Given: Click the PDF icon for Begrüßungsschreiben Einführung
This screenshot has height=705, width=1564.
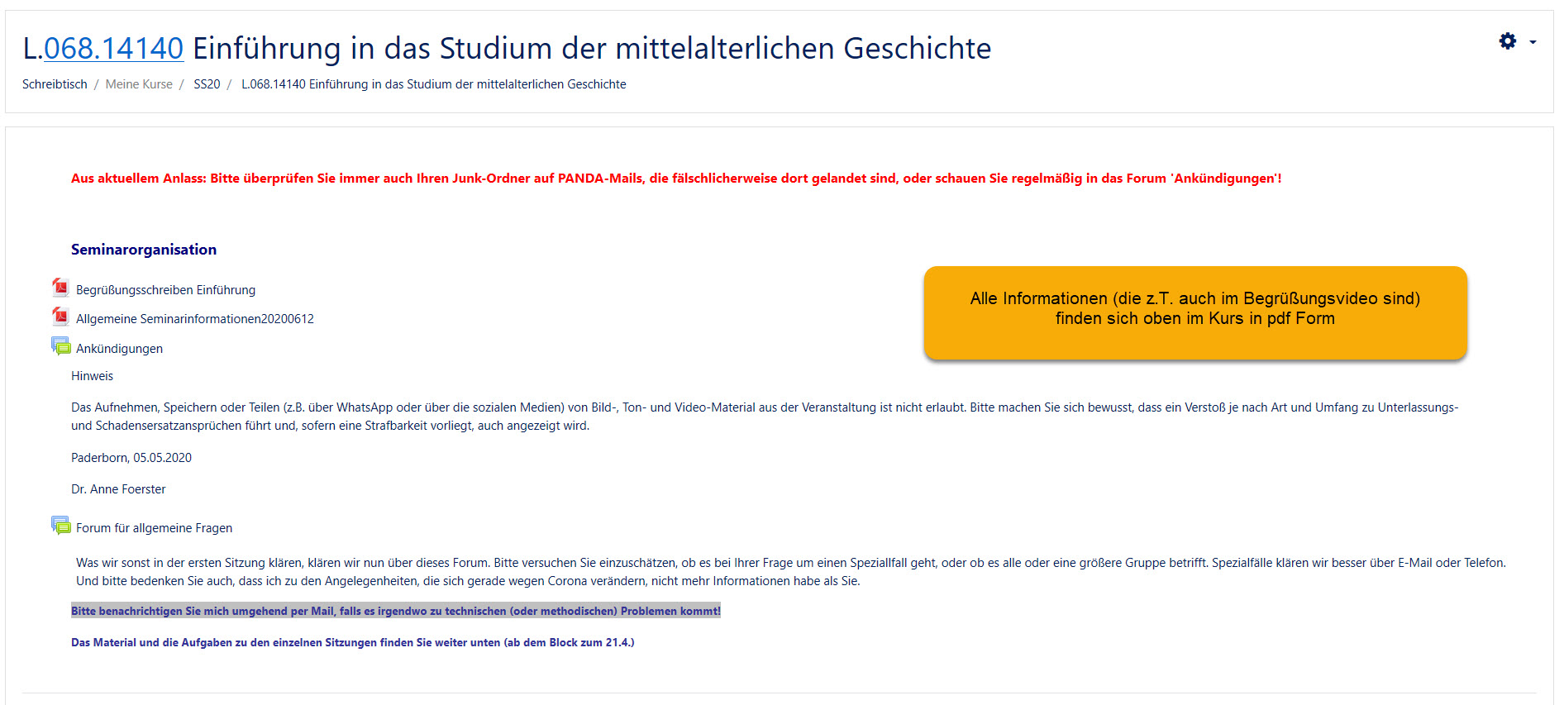Looking at the screenshot, I should [x=60, y=288].
